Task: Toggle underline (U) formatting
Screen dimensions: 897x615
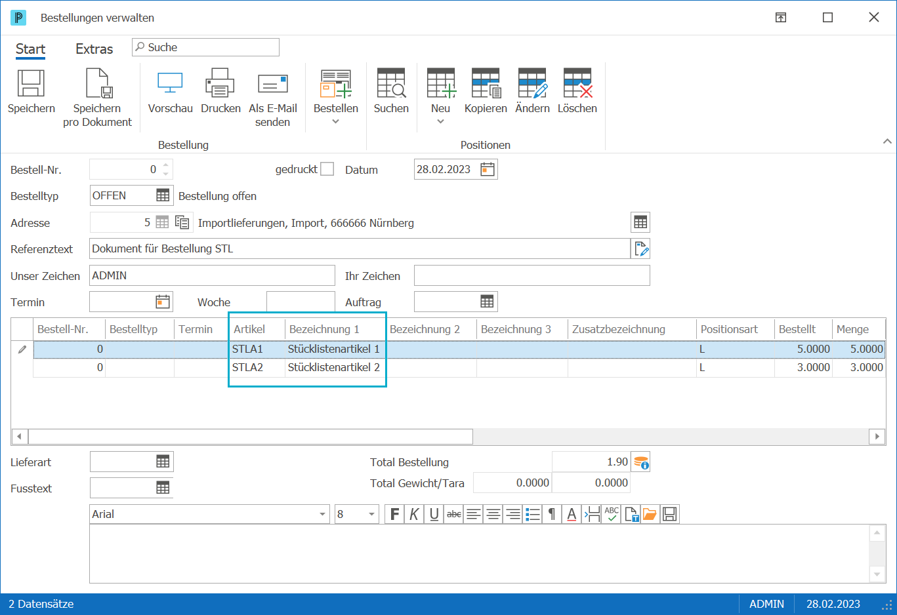Action: point(434,514)
